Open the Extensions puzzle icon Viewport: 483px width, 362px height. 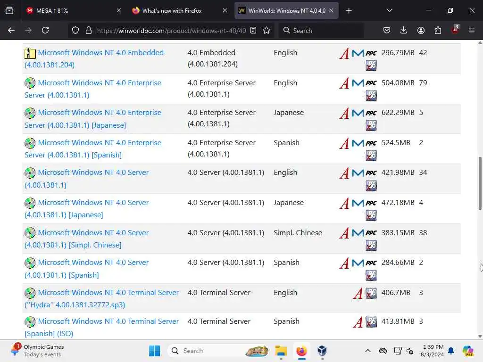(438, 30)
